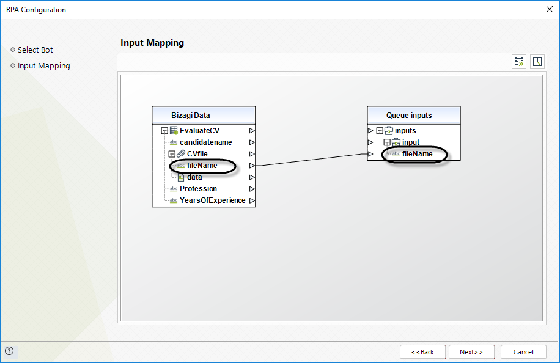Click the layout toolbar icon at far right
This screenshot has width=560, height=363.
point(537,62)
